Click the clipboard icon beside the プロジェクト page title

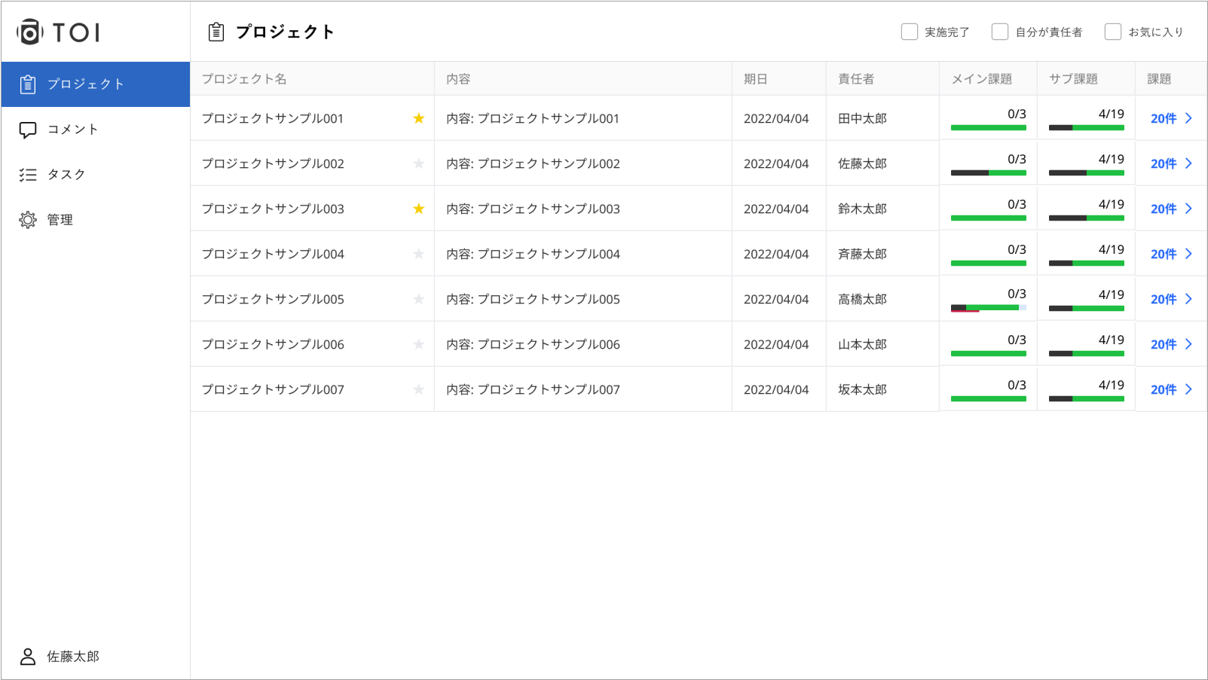click(216, 32)
